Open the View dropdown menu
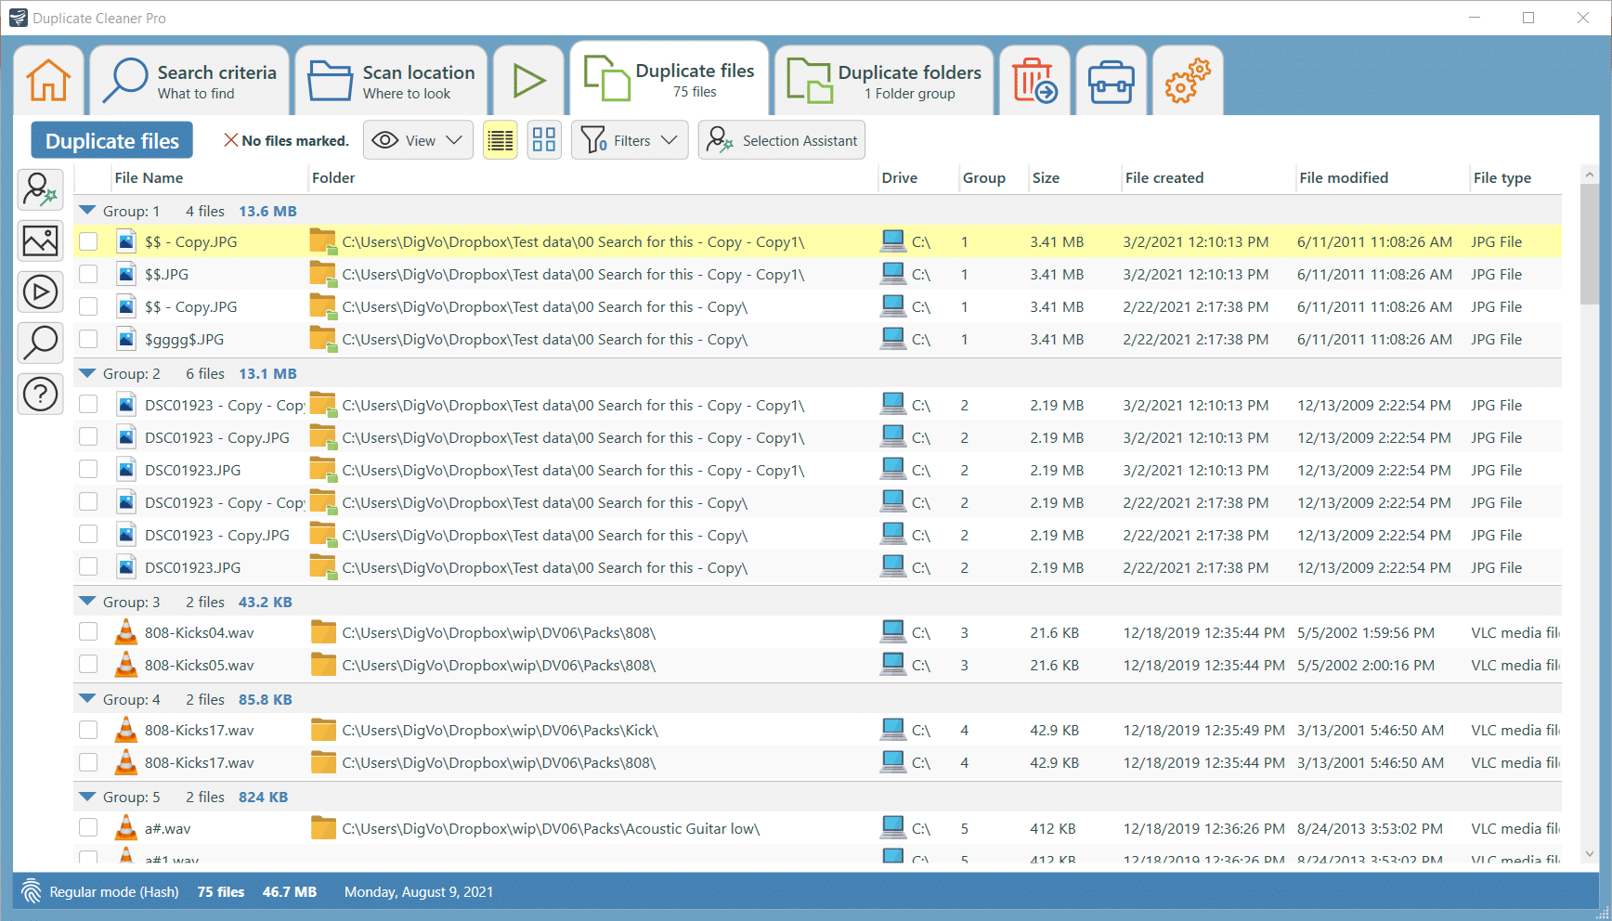This screenshot has height=921, width=1612. (417, 139)
